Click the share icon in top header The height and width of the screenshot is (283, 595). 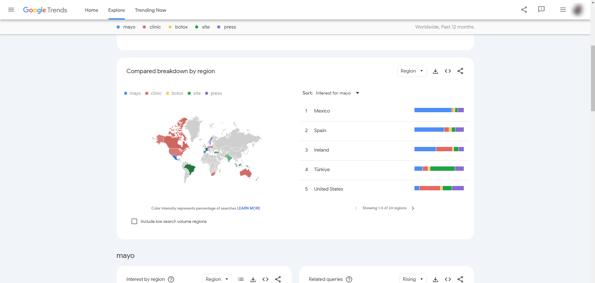(x=524, y=10)
